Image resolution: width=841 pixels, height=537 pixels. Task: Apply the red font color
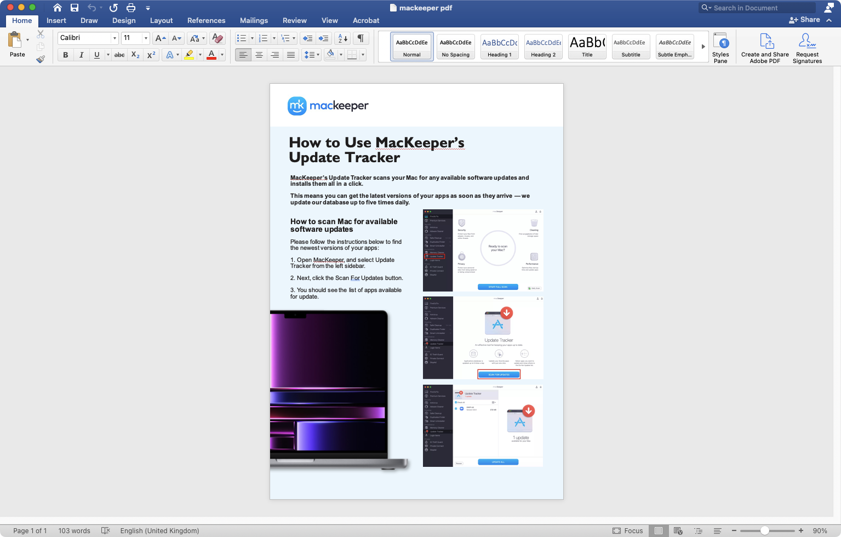tap(211, 55)
